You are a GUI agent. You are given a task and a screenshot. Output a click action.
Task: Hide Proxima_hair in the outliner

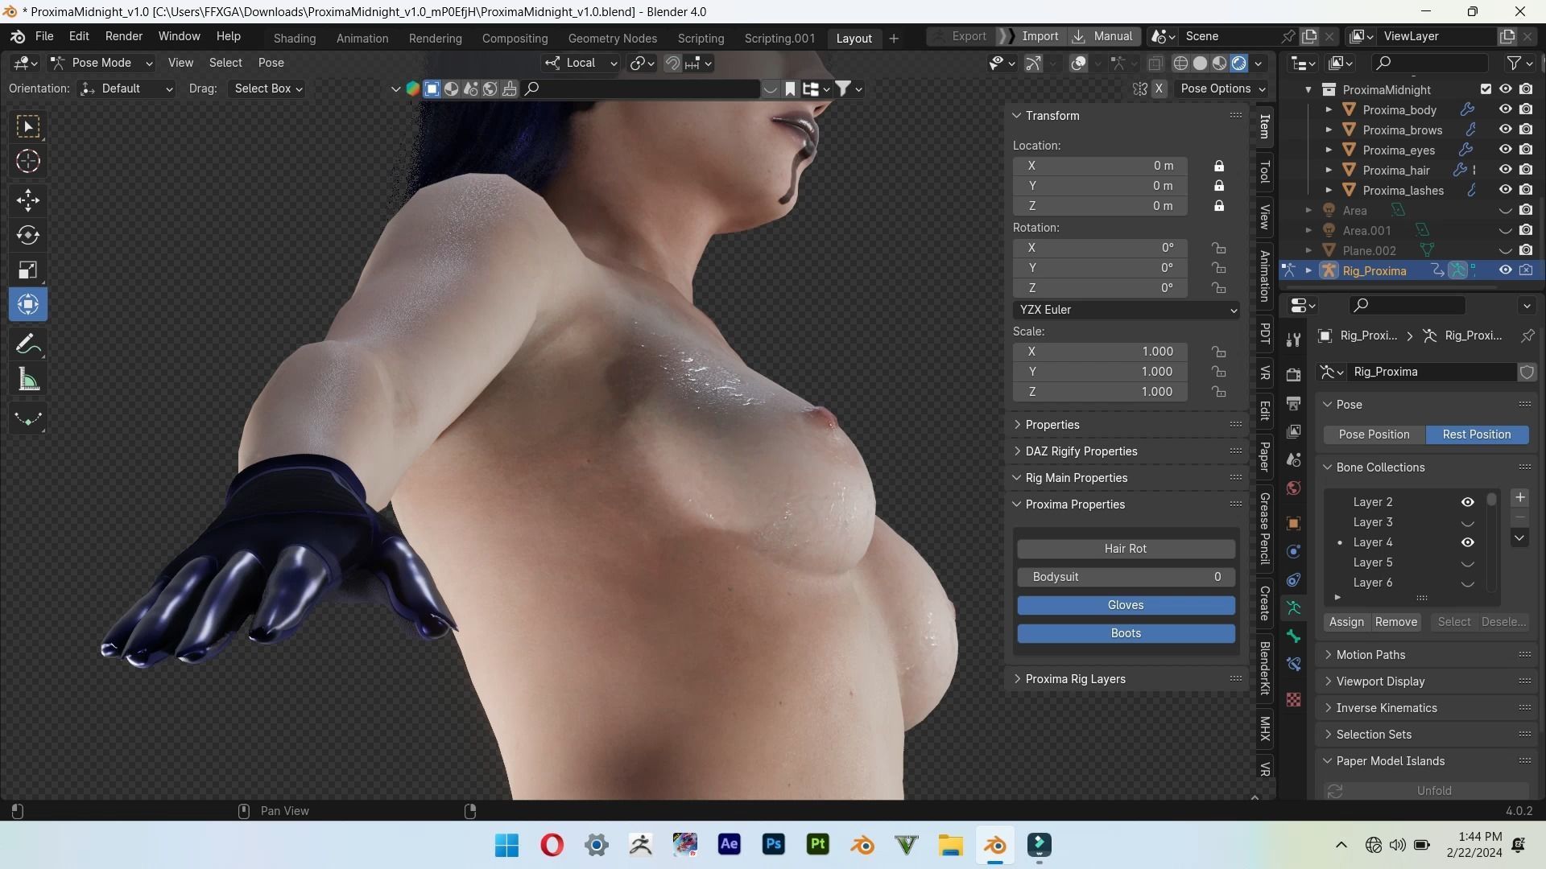pos(1505,170)
